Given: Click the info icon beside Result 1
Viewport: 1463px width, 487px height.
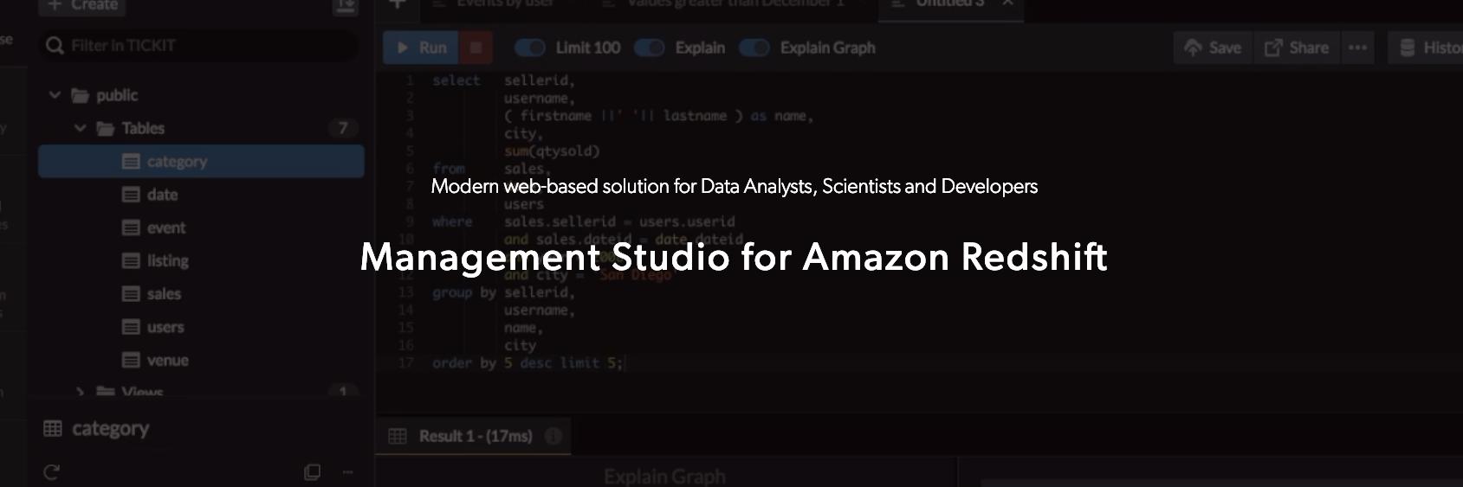Looking at the screenshot, I should 553,436.
